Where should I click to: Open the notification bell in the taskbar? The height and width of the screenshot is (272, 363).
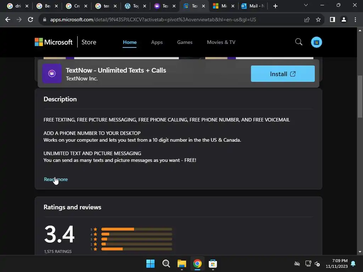(353, 263)
